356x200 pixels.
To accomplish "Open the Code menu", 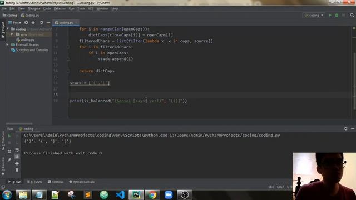I will (47, 9).
